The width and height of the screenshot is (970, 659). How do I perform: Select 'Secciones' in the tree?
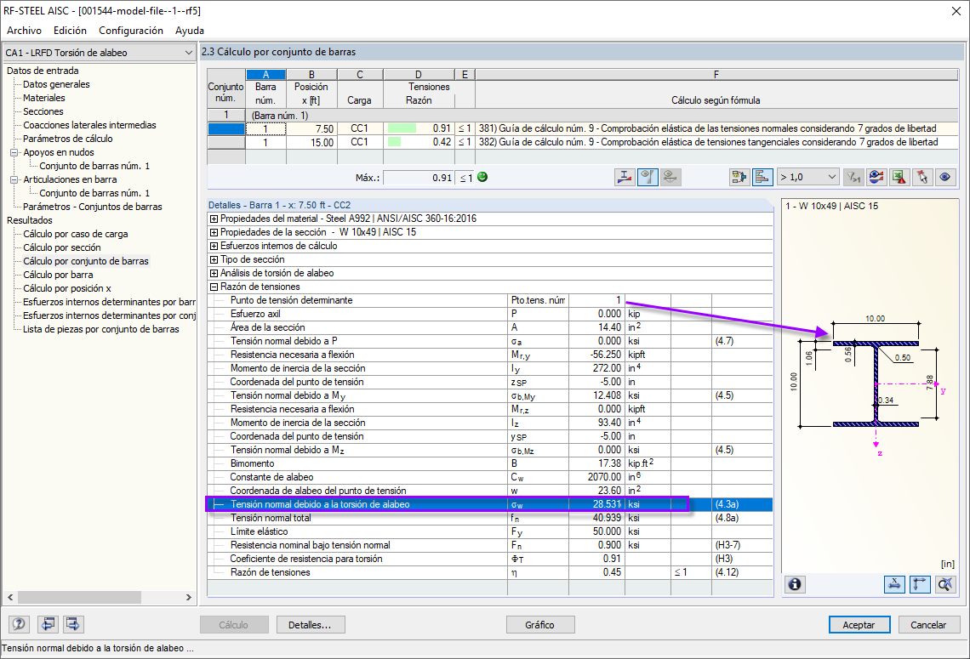click(x=43, y=111)
